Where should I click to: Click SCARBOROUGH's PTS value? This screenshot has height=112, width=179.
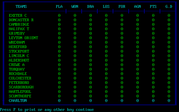tap(153, 87)
